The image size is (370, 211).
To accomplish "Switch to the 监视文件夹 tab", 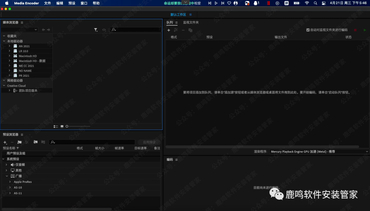I will [x=190, y=23].
